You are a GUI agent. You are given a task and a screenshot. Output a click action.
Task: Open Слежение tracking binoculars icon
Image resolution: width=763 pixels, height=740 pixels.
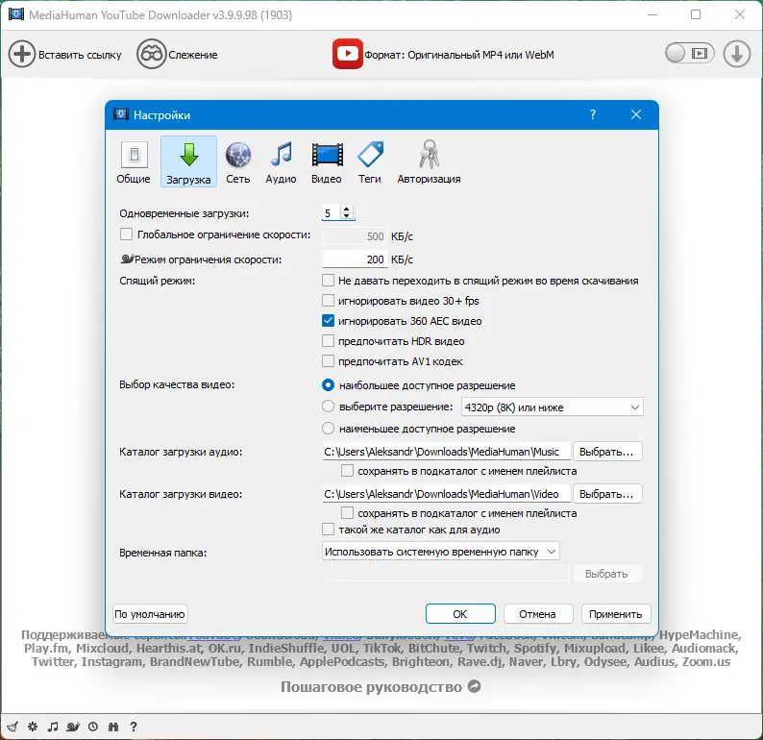(x=151, y=54)
